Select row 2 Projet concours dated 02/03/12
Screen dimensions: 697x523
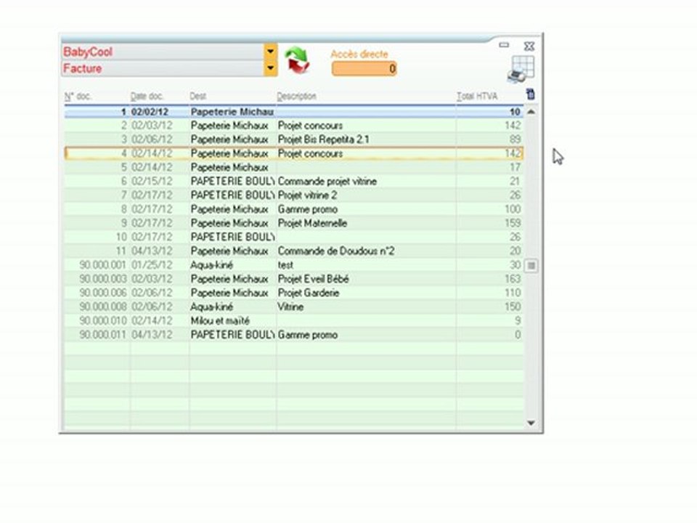pyautogui.click(x=294, y=126)
